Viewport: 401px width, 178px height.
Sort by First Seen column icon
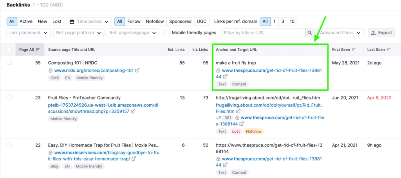(354, 50)
